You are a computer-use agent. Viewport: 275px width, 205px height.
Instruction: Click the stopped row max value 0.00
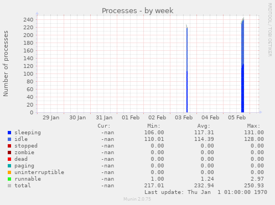click(x=257, y=146)
